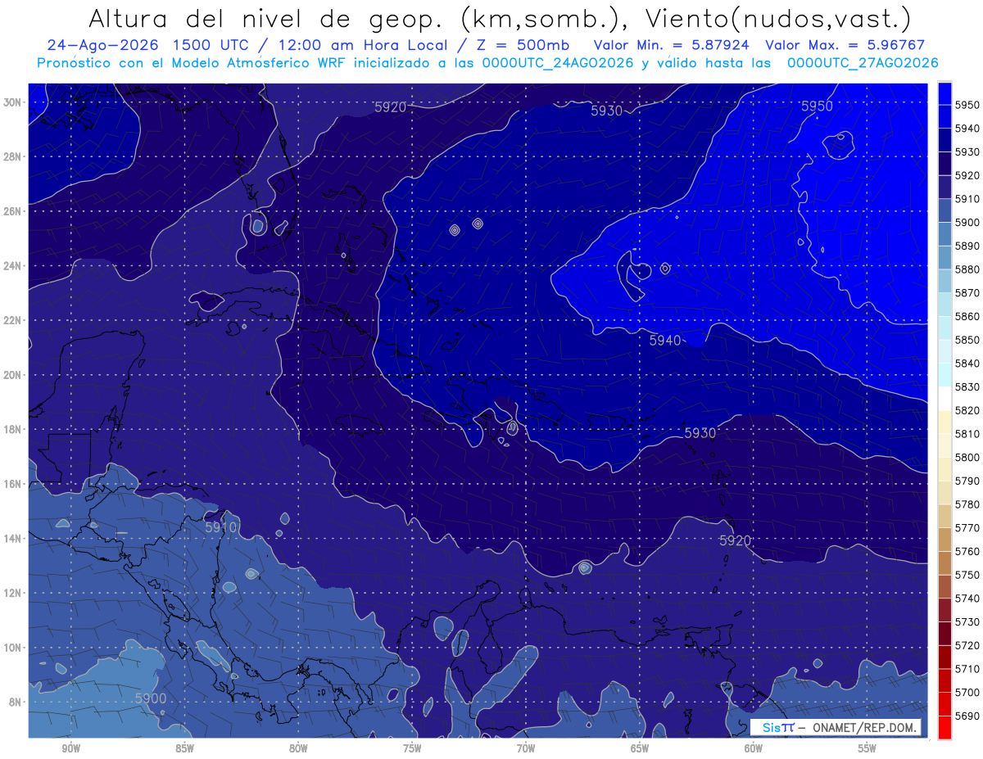Click the 5890 tick label on the colorbar
This screenshot has width=983, height=759.
tap(967, 246)
